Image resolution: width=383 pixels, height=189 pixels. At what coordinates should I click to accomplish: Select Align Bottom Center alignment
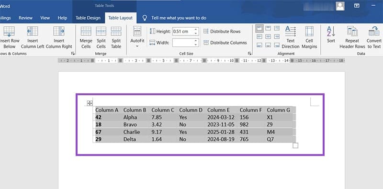pos(268,45)
